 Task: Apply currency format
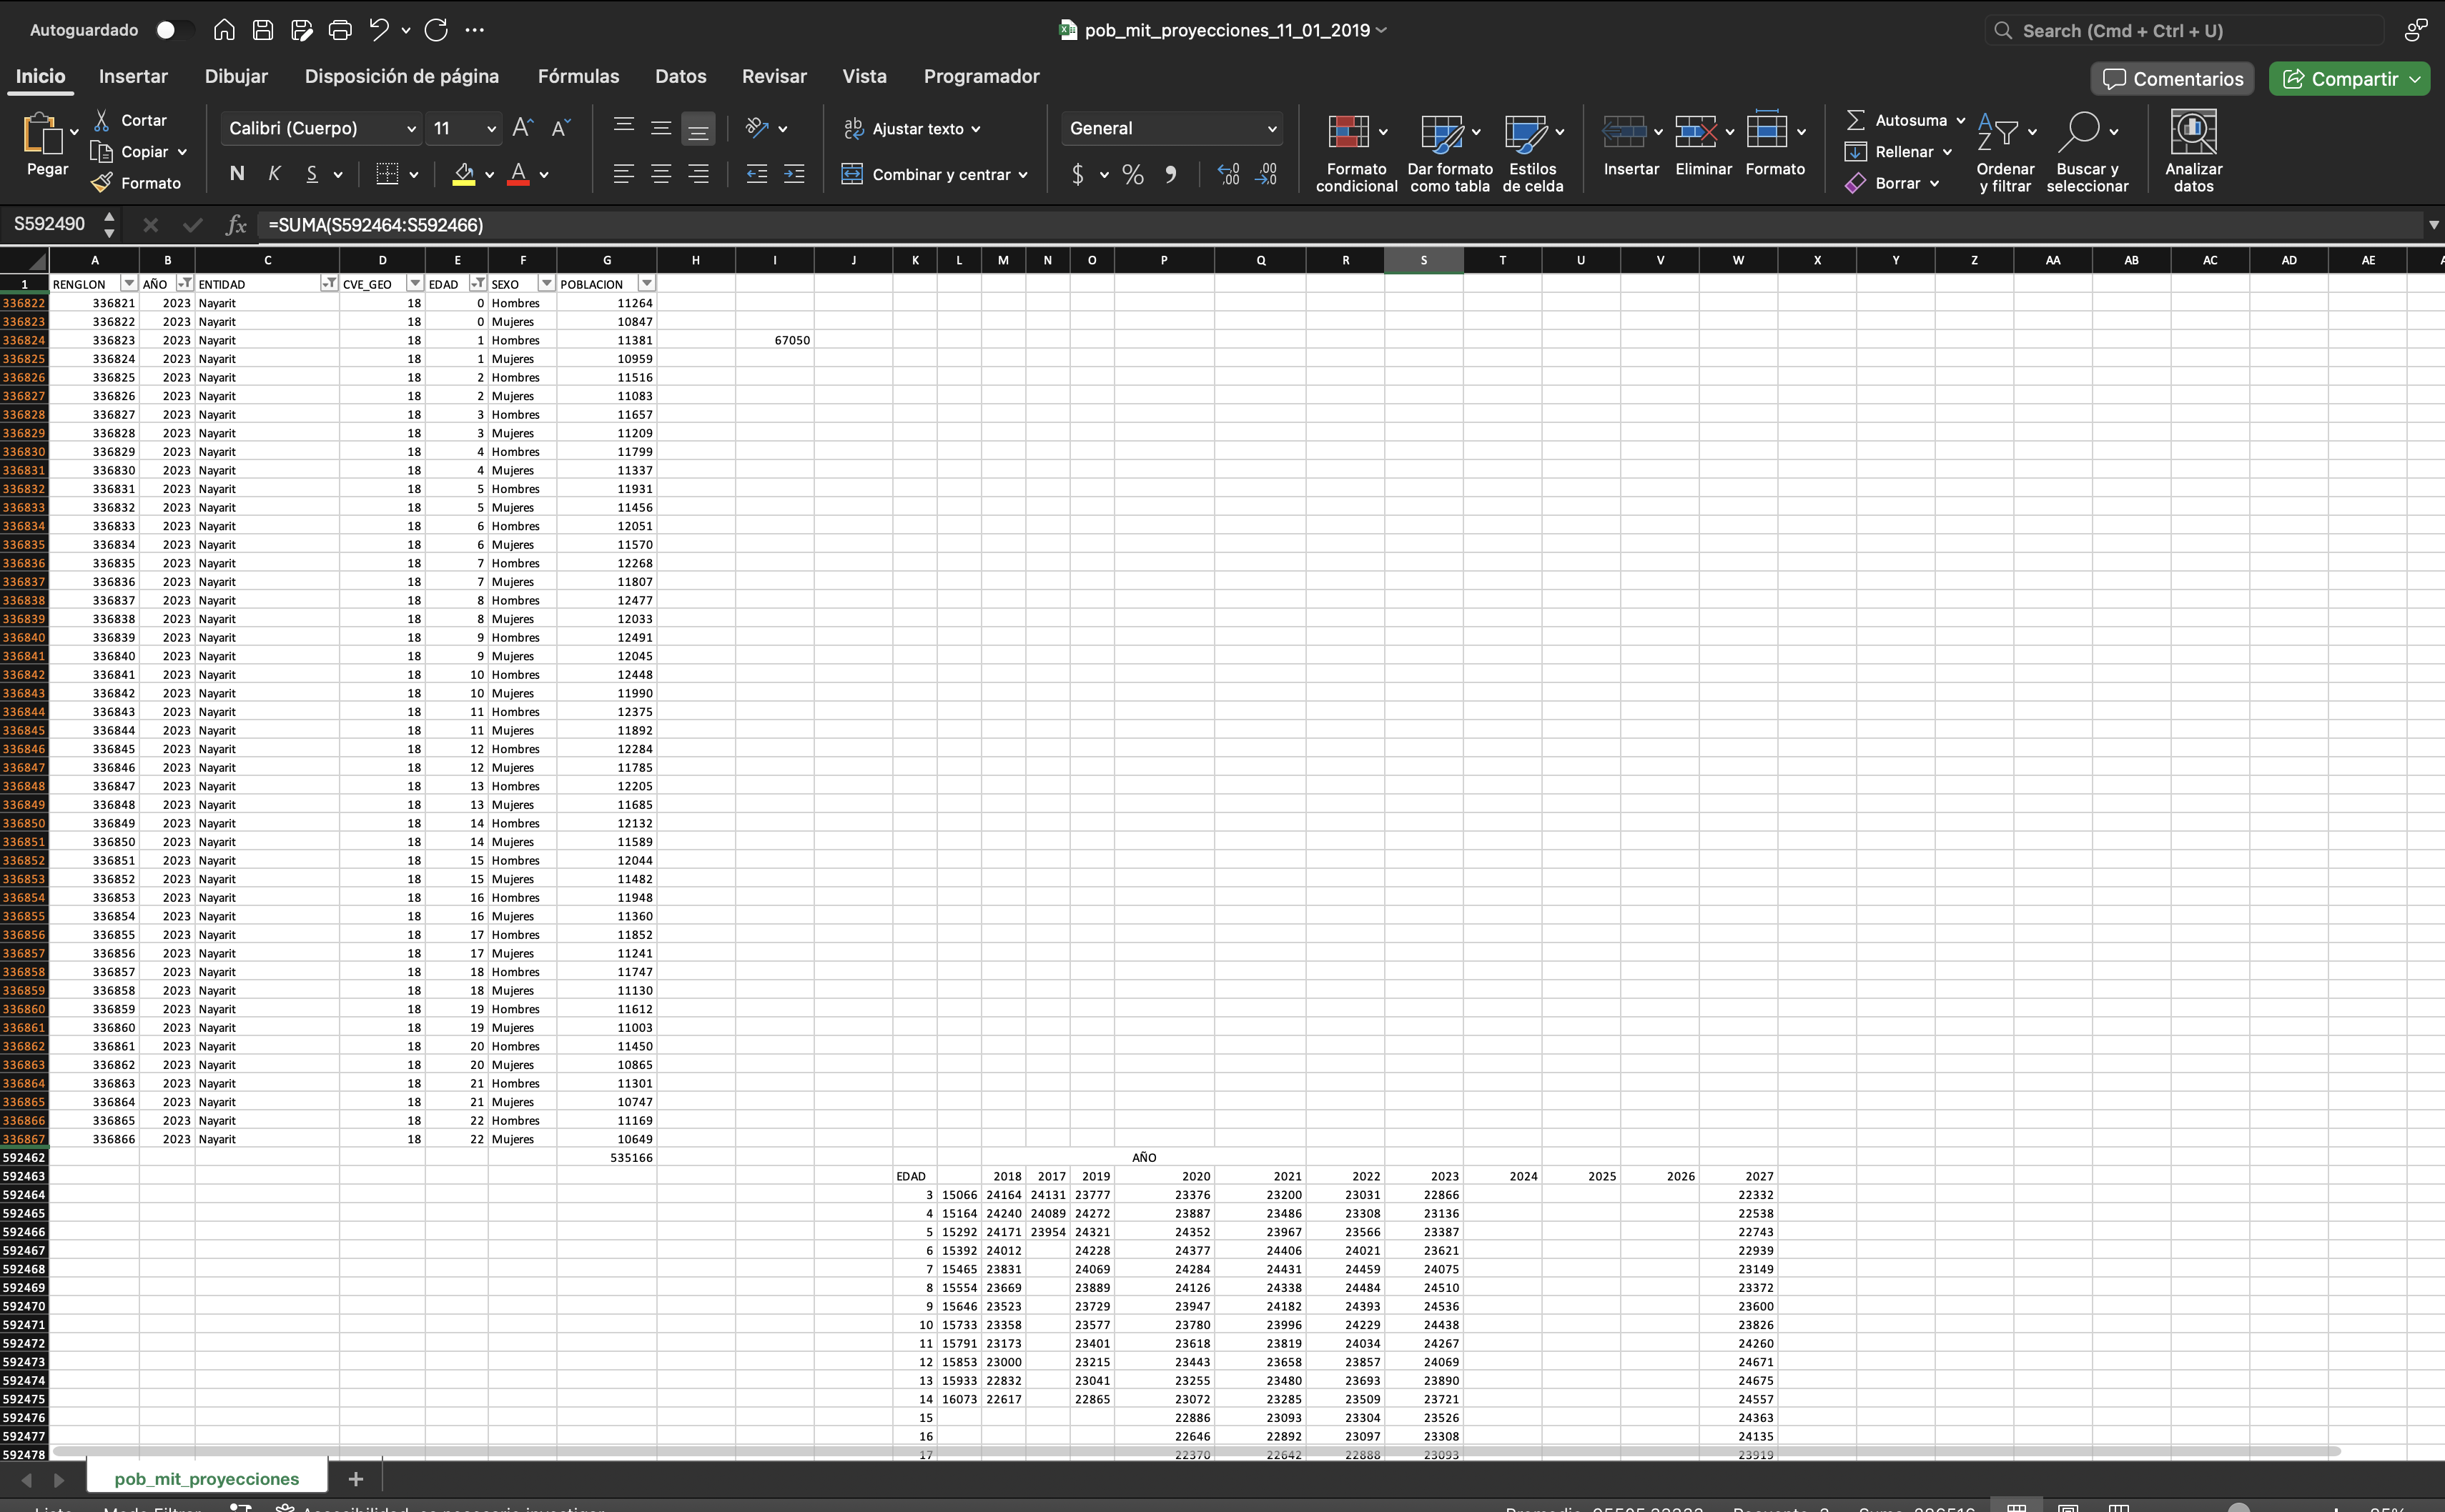pyautogui.click(x=1077, y=174)
